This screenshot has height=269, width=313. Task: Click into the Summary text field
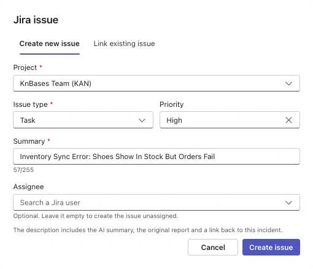point(156,157)
